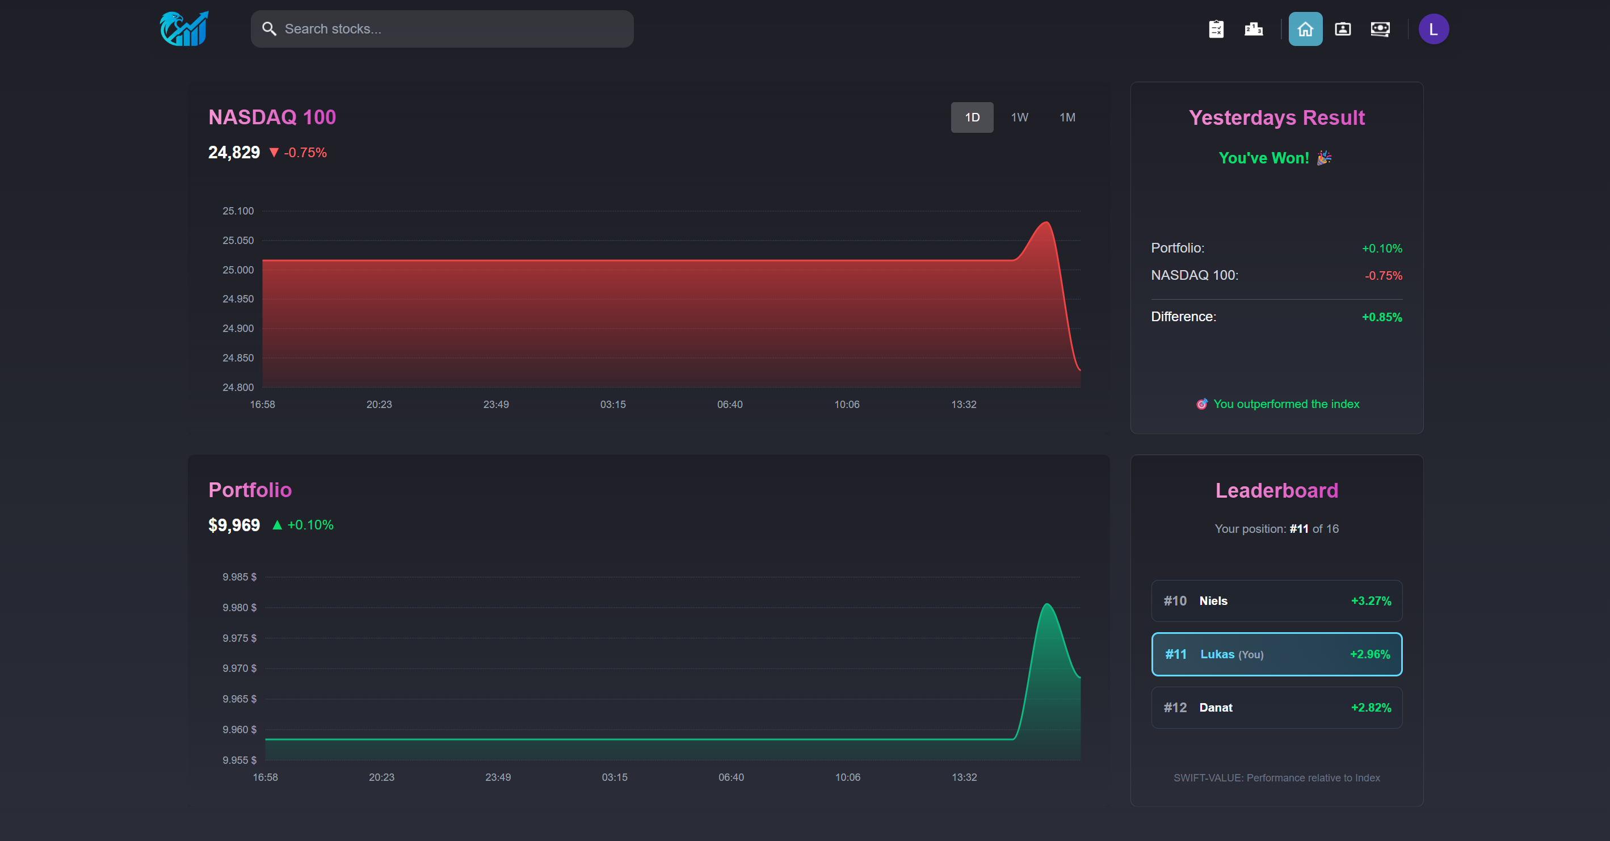Screen dimensions: 1610x841
Task: Open Niels leaderboard entry
Action: click(1276, 600)
